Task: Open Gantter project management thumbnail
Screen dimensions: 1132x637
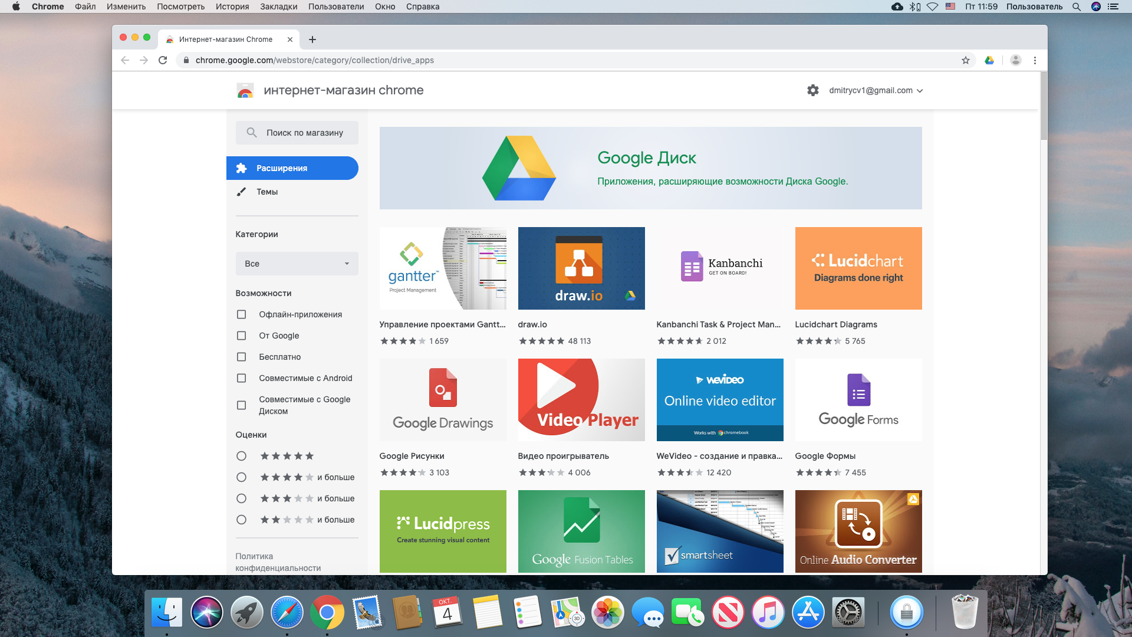Action: [x=443, y=268]
